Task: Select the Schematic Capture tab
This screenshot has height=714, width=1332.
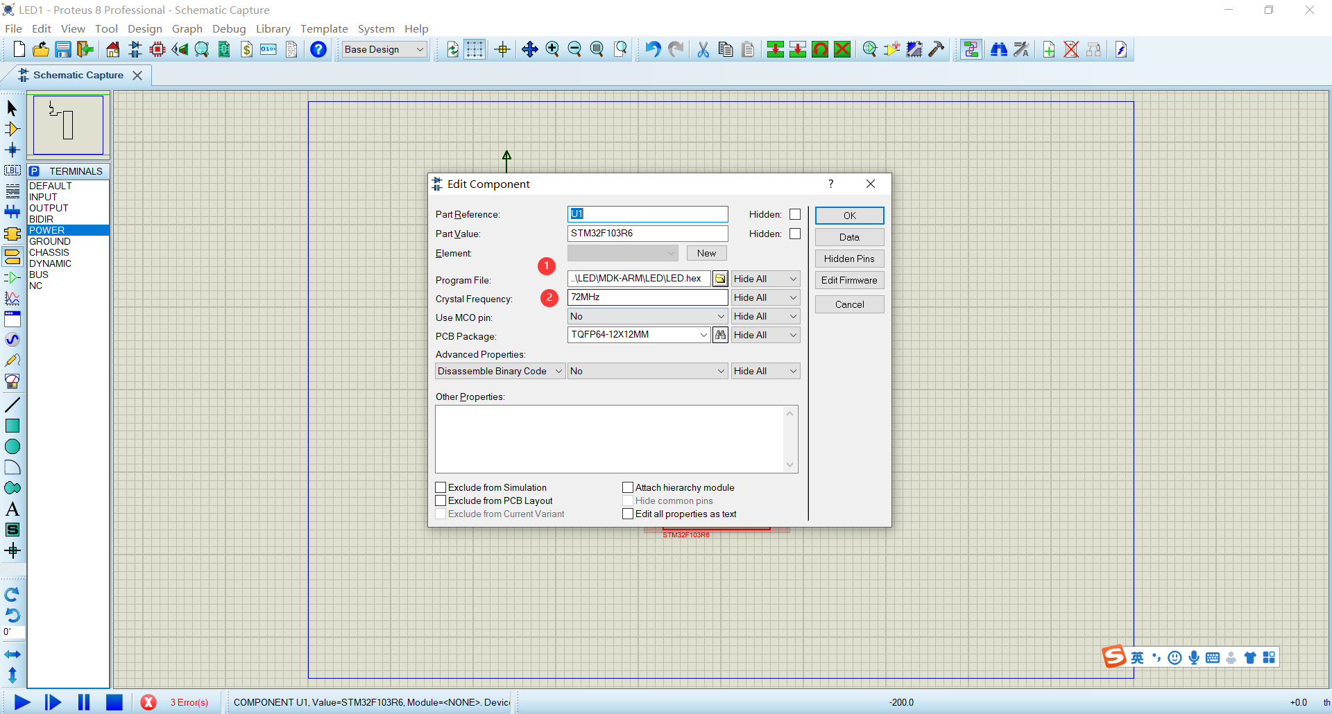Action: pos(78,75)
